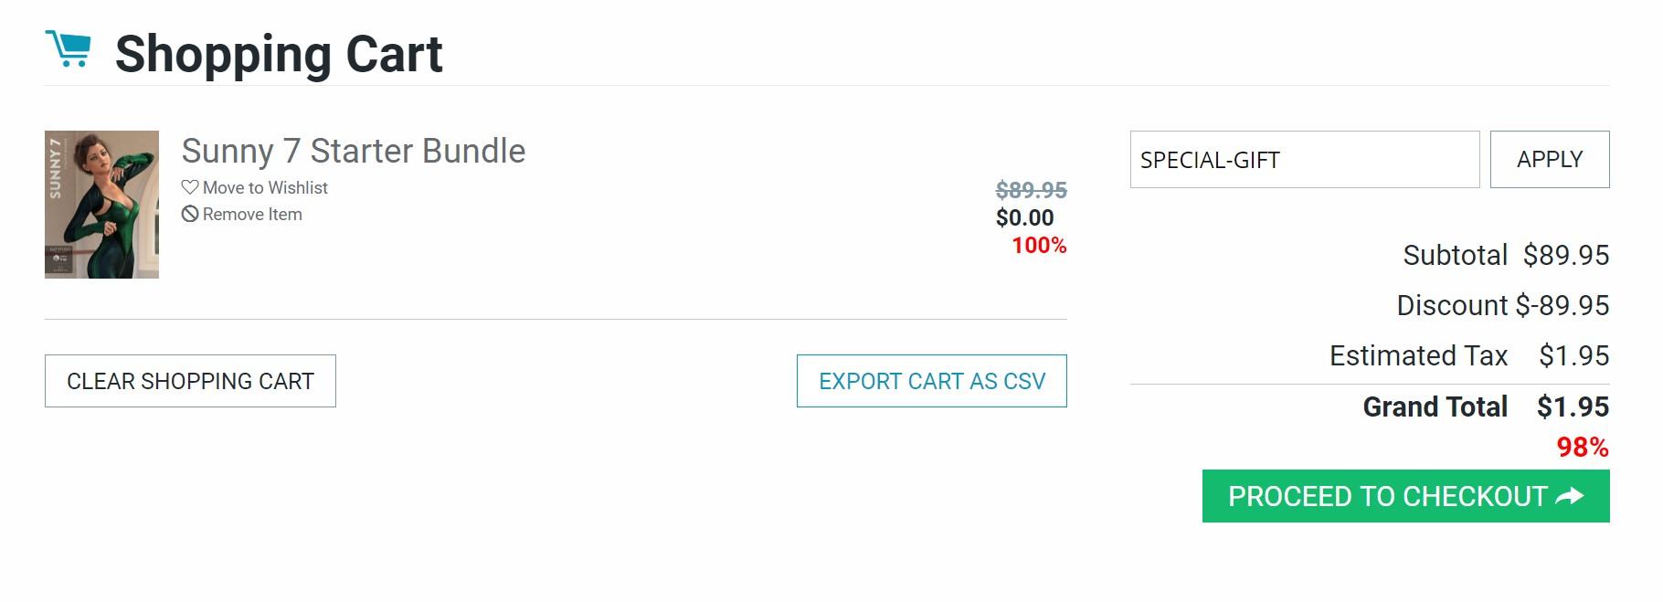
Task: Open the Sunny 7 product thumbnail
Action: click(x=101, y=205)
